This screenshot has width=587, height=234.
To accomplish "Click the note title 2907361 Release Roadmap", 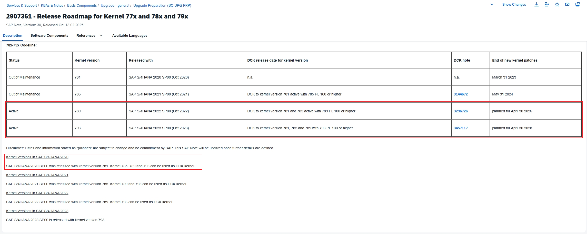I will 97,16.
